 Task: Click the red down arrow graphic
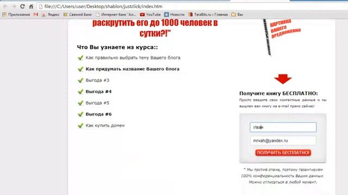[x=283, y=79]
